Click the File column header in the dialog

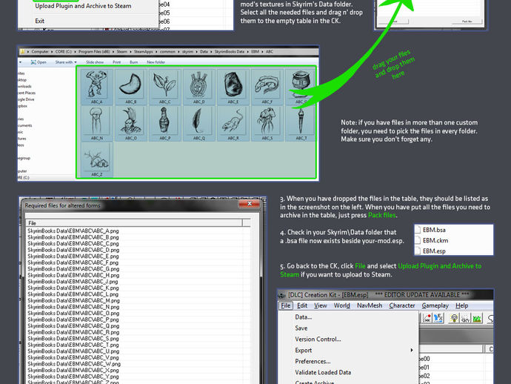coord(134,223)
